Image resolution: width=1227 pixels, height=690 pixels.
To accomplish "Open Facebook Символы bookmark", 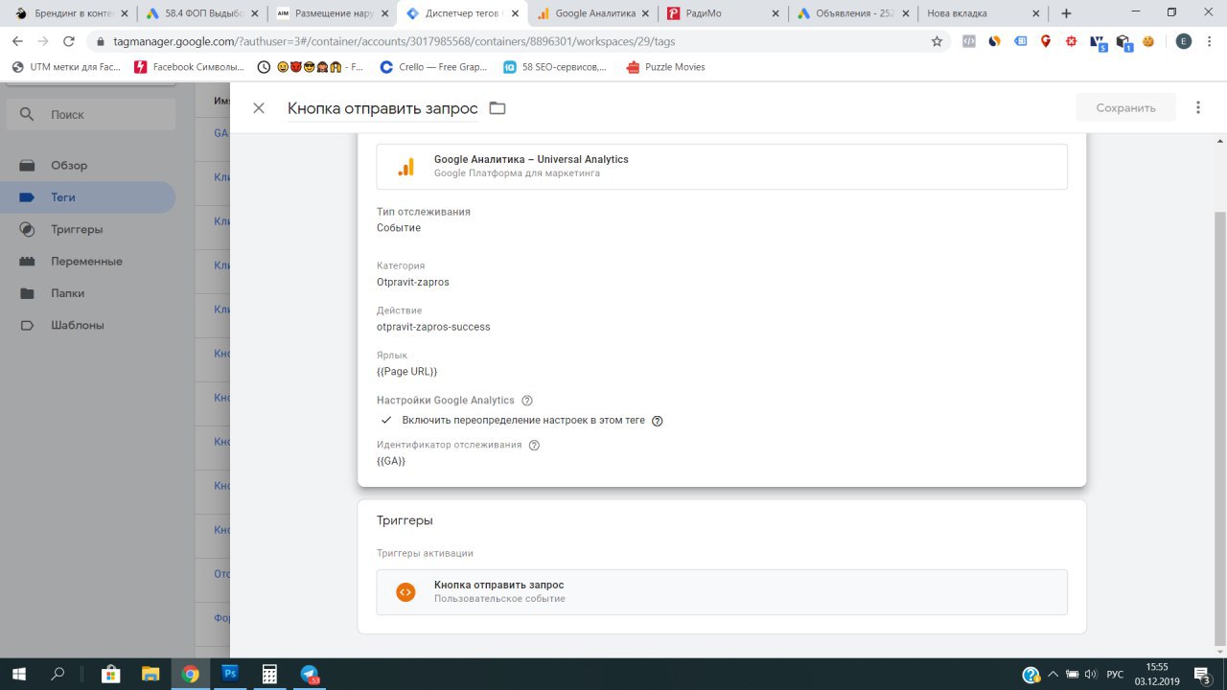I will tap(188, 67).
